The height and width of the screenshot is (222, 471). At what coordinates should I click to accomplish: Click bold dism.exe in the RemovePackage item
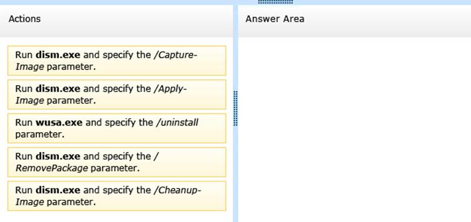58,156
